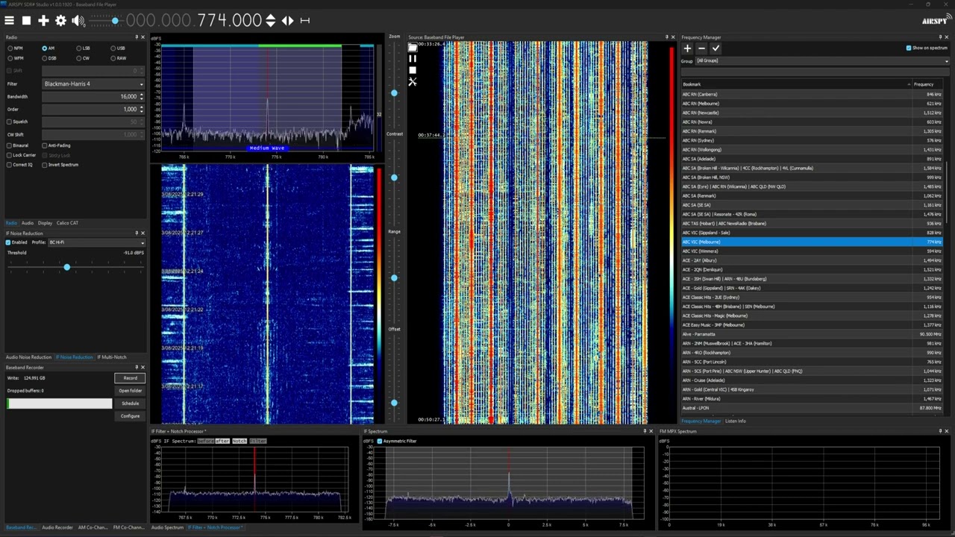955x537 pixels.
Task: Enable the Correct IQ checkbox
Action: (x=10, y=165)
